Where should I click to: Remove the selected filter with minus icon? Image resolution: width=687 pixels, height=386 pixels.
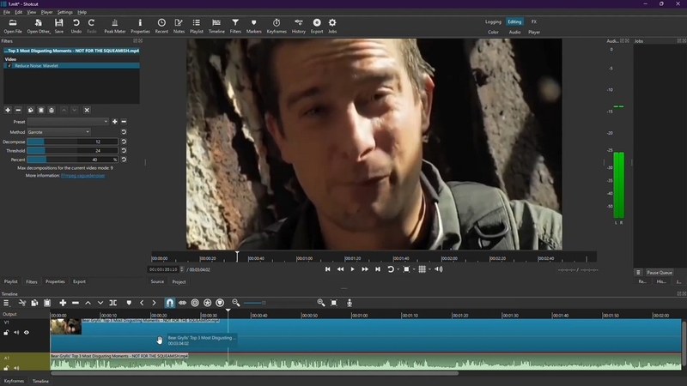[x=18, y=110]
